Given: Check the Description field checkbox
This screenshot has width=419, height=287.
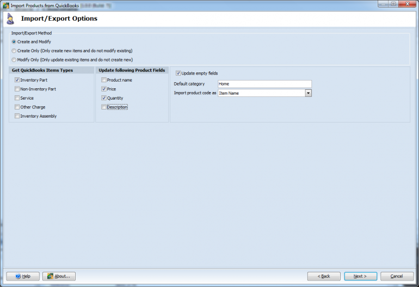Looking at the screenshot, I should tap(104, 107).
